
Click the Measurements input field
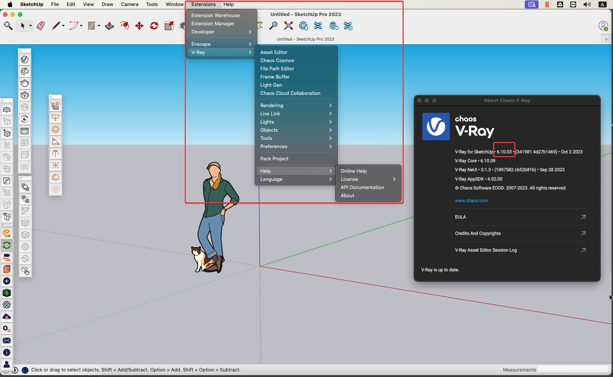(x=572, y=370)
